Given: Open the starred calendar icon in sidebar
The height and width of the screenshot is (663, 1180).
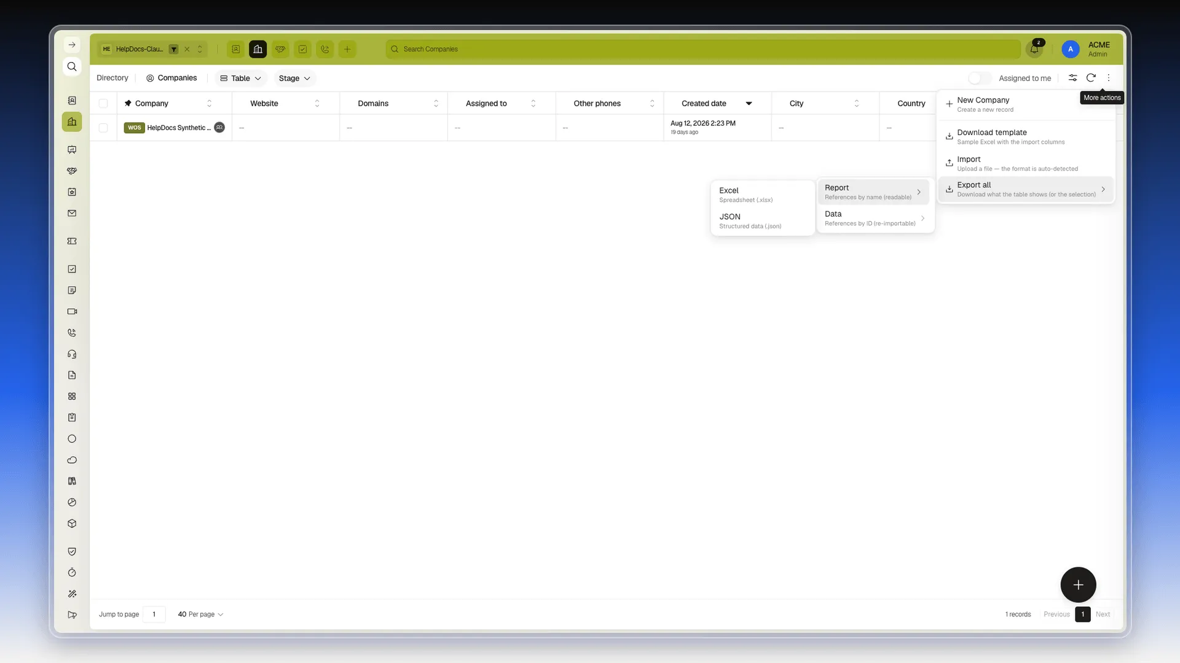Looking at the screenshot, I should pyautogui.click(x=72, y=192).
